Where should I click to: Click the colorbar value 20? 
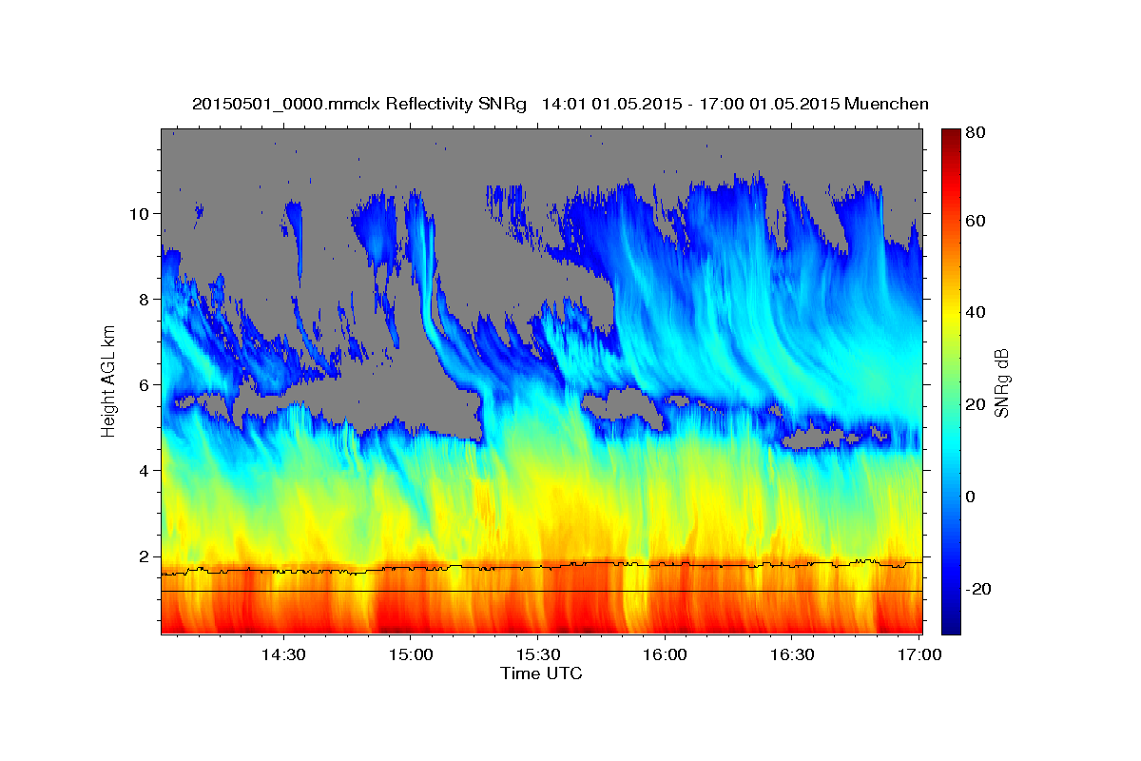click(x=975, y=404)
